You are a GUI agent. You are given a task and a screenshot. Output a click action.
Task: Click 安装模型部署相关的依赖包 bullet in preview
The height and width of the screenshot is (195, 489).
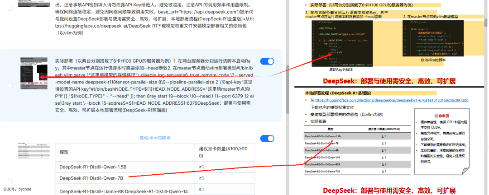(x=346, y=114)
